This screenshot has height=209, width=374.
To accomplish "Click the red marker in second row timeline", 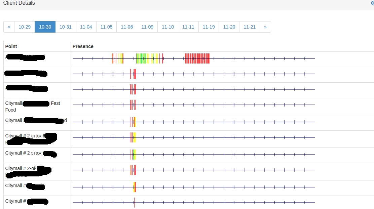I will 135,74.
